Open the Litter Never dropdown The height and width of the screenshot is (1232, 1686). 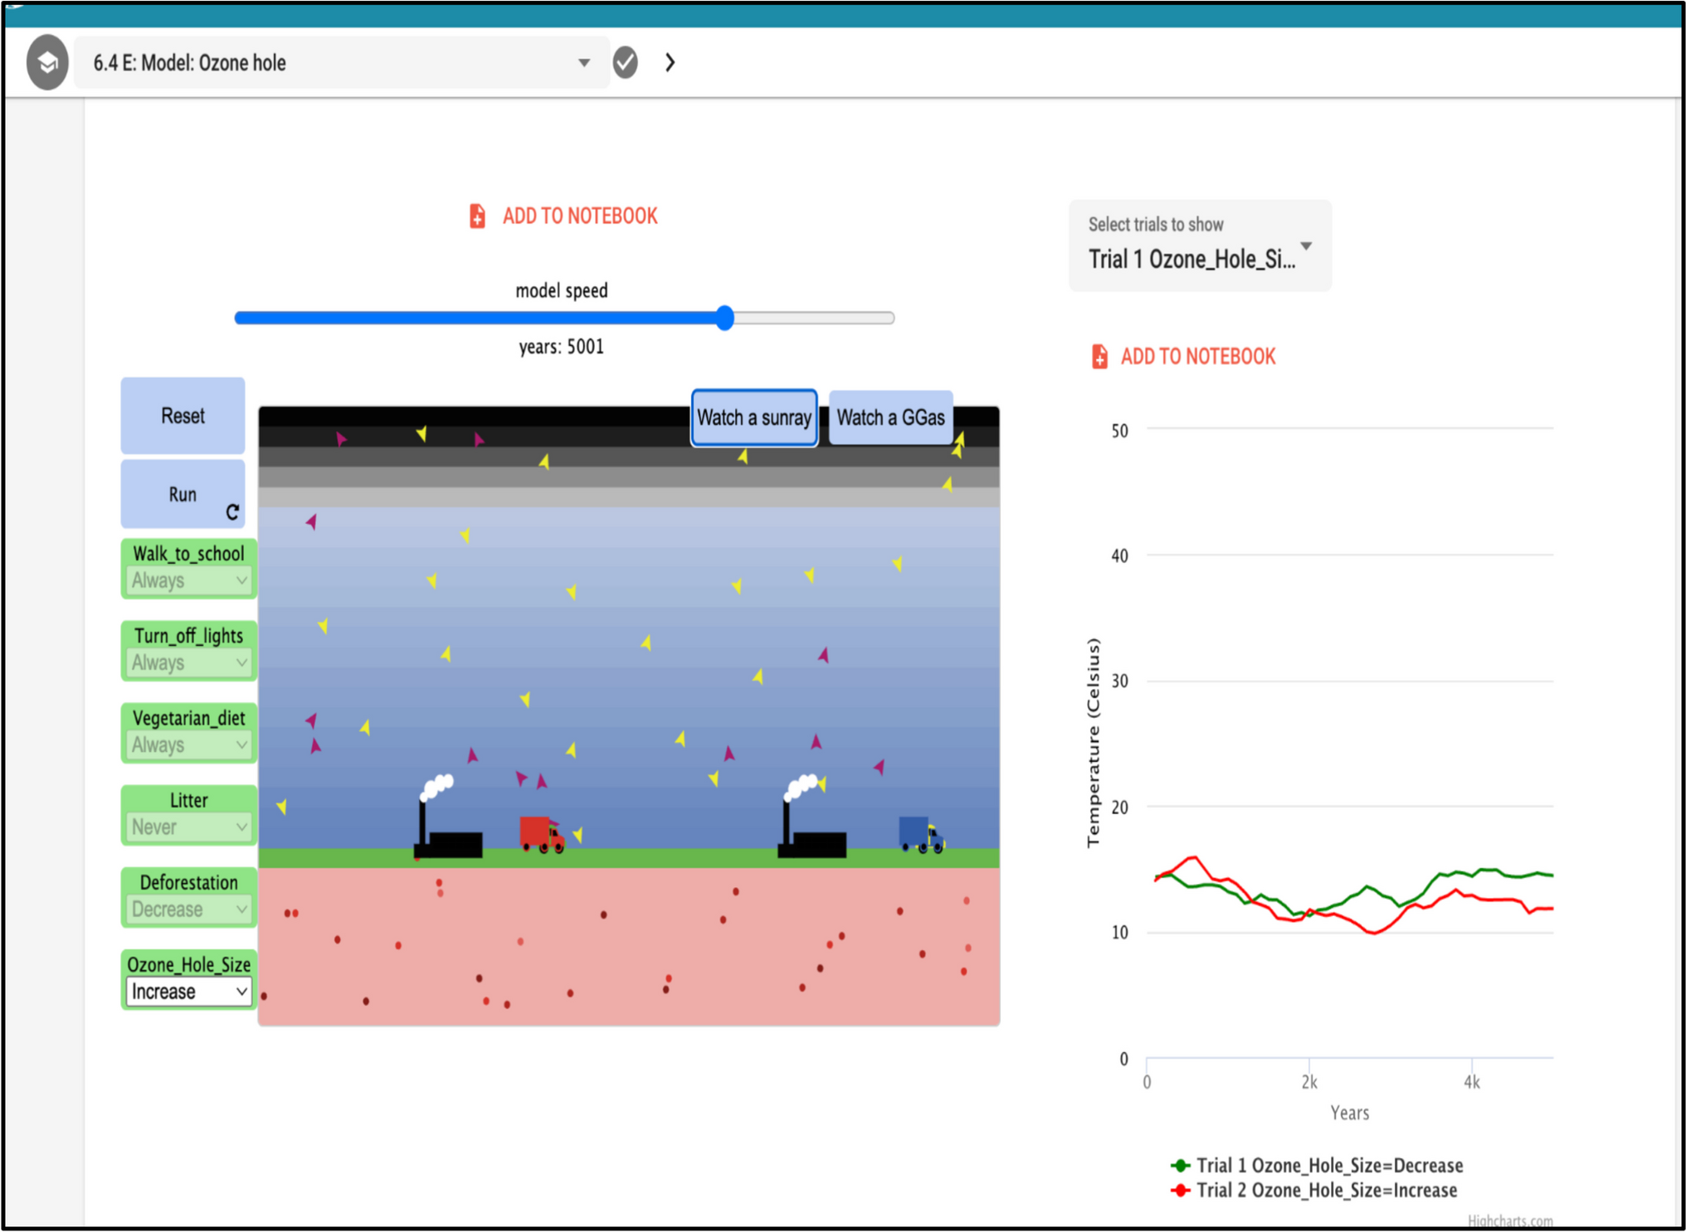189,827
